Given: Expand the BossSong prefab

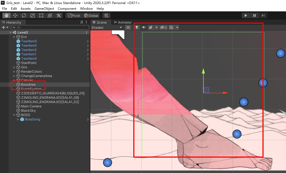Looking at the screenshot, I should [x=18, y=119].
